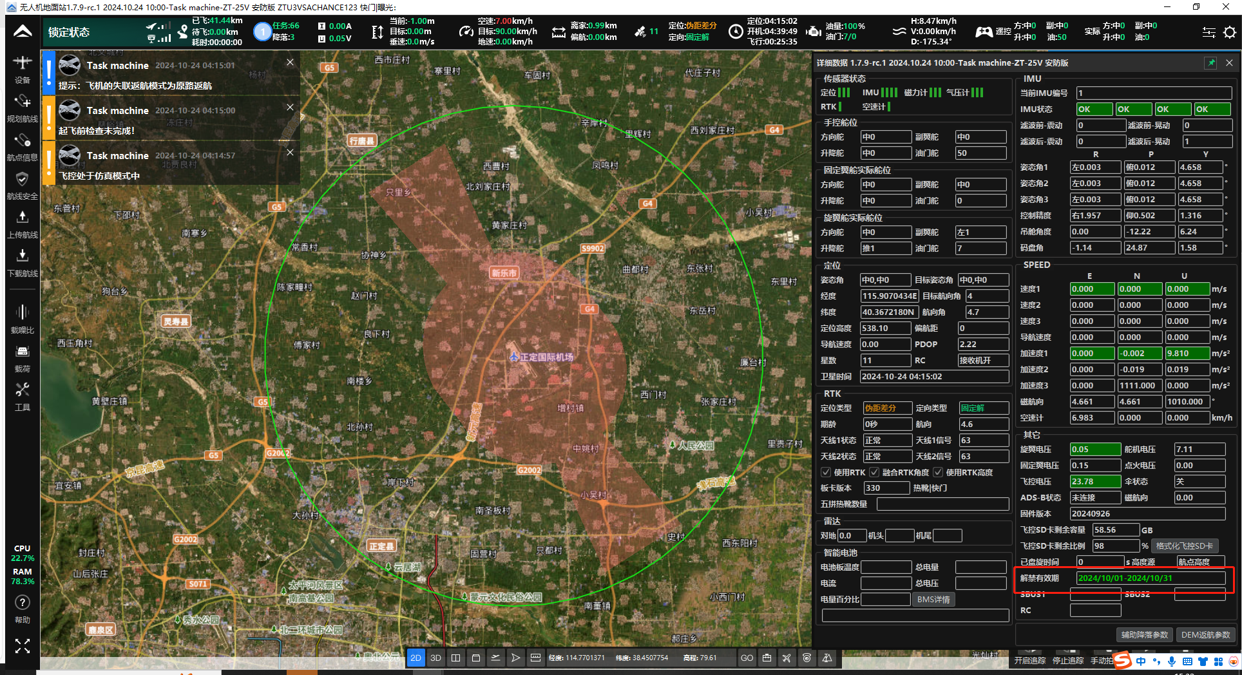Screen dimensions: 1242x675
Task: Dismiss the 飞控处于仿真模式中 notification
Action: click(x=290, y=152)
